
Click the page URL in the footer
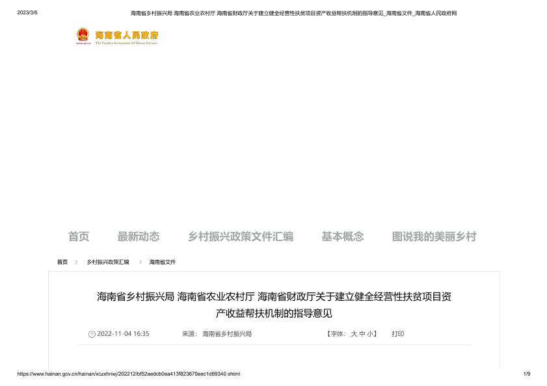(x=129, y=374)
